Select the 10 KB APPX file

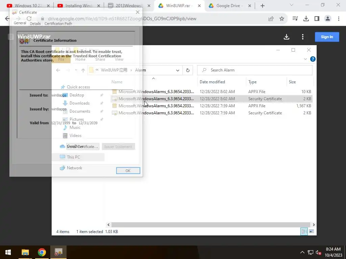[212, 92]
